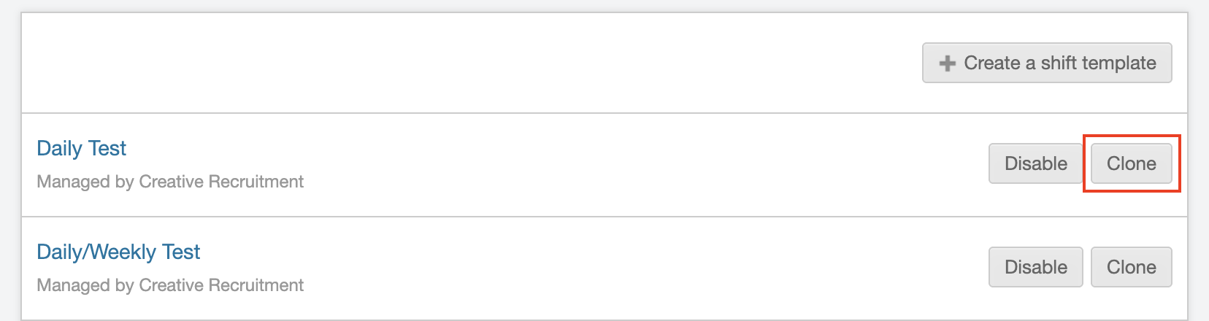Turn off the Daily Test shift template

[x=1035, y=163]
